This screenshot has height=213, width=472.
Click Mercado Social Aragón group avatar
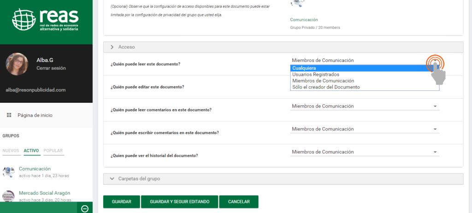(x=9, y=196)
